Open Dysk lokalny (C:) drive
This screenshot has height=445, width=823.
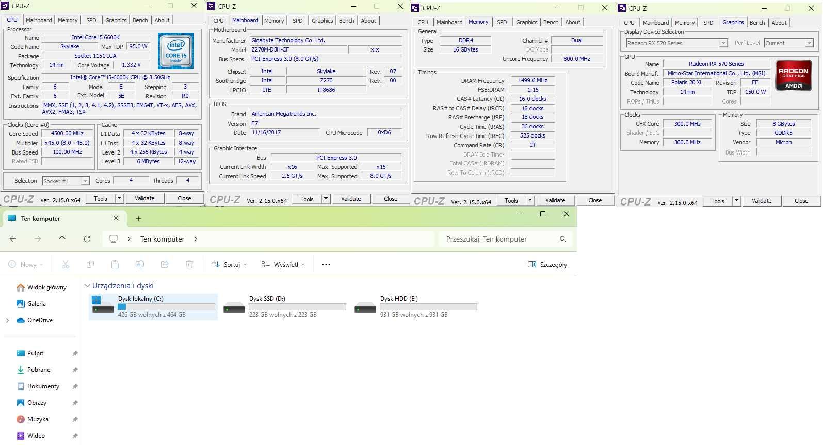pyautogui.click(x=153, y=306)
